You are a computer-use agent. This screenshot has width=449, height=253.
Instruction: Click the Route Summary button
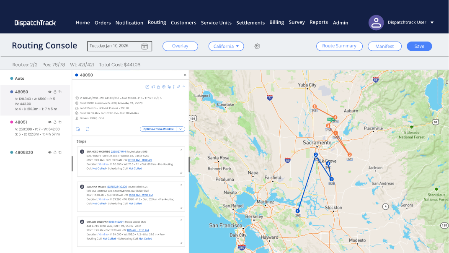(339, 46)
